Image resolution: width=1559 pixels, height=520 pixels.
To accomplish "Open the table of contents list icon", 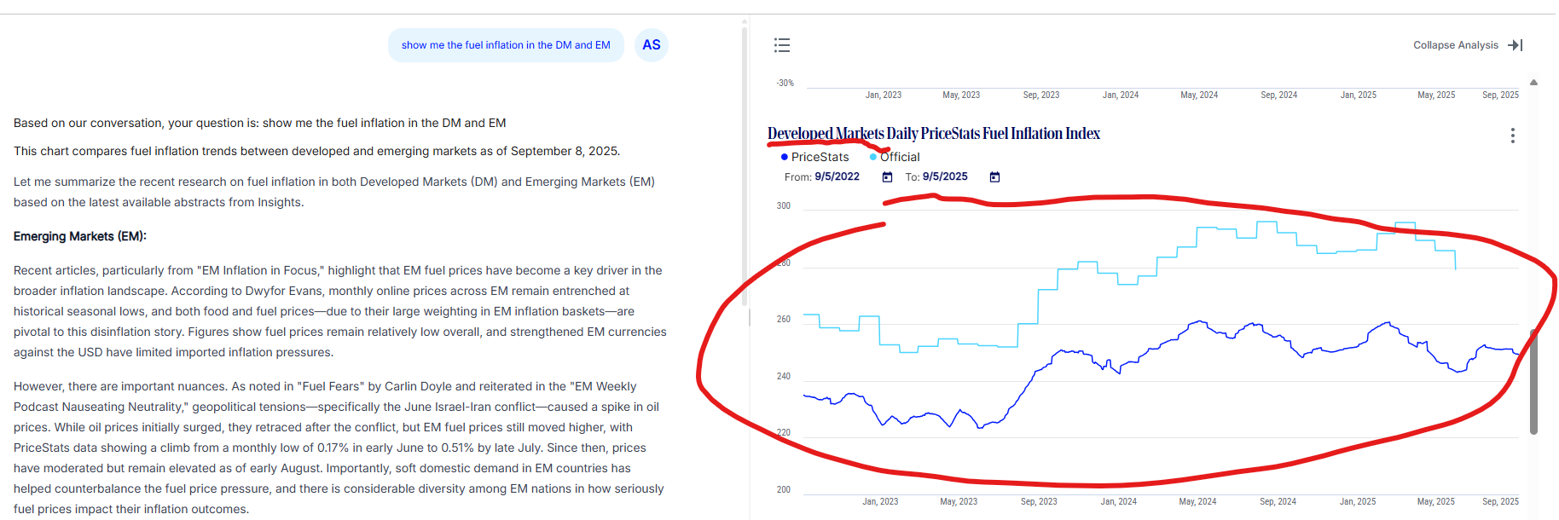I will click(781, 45).
